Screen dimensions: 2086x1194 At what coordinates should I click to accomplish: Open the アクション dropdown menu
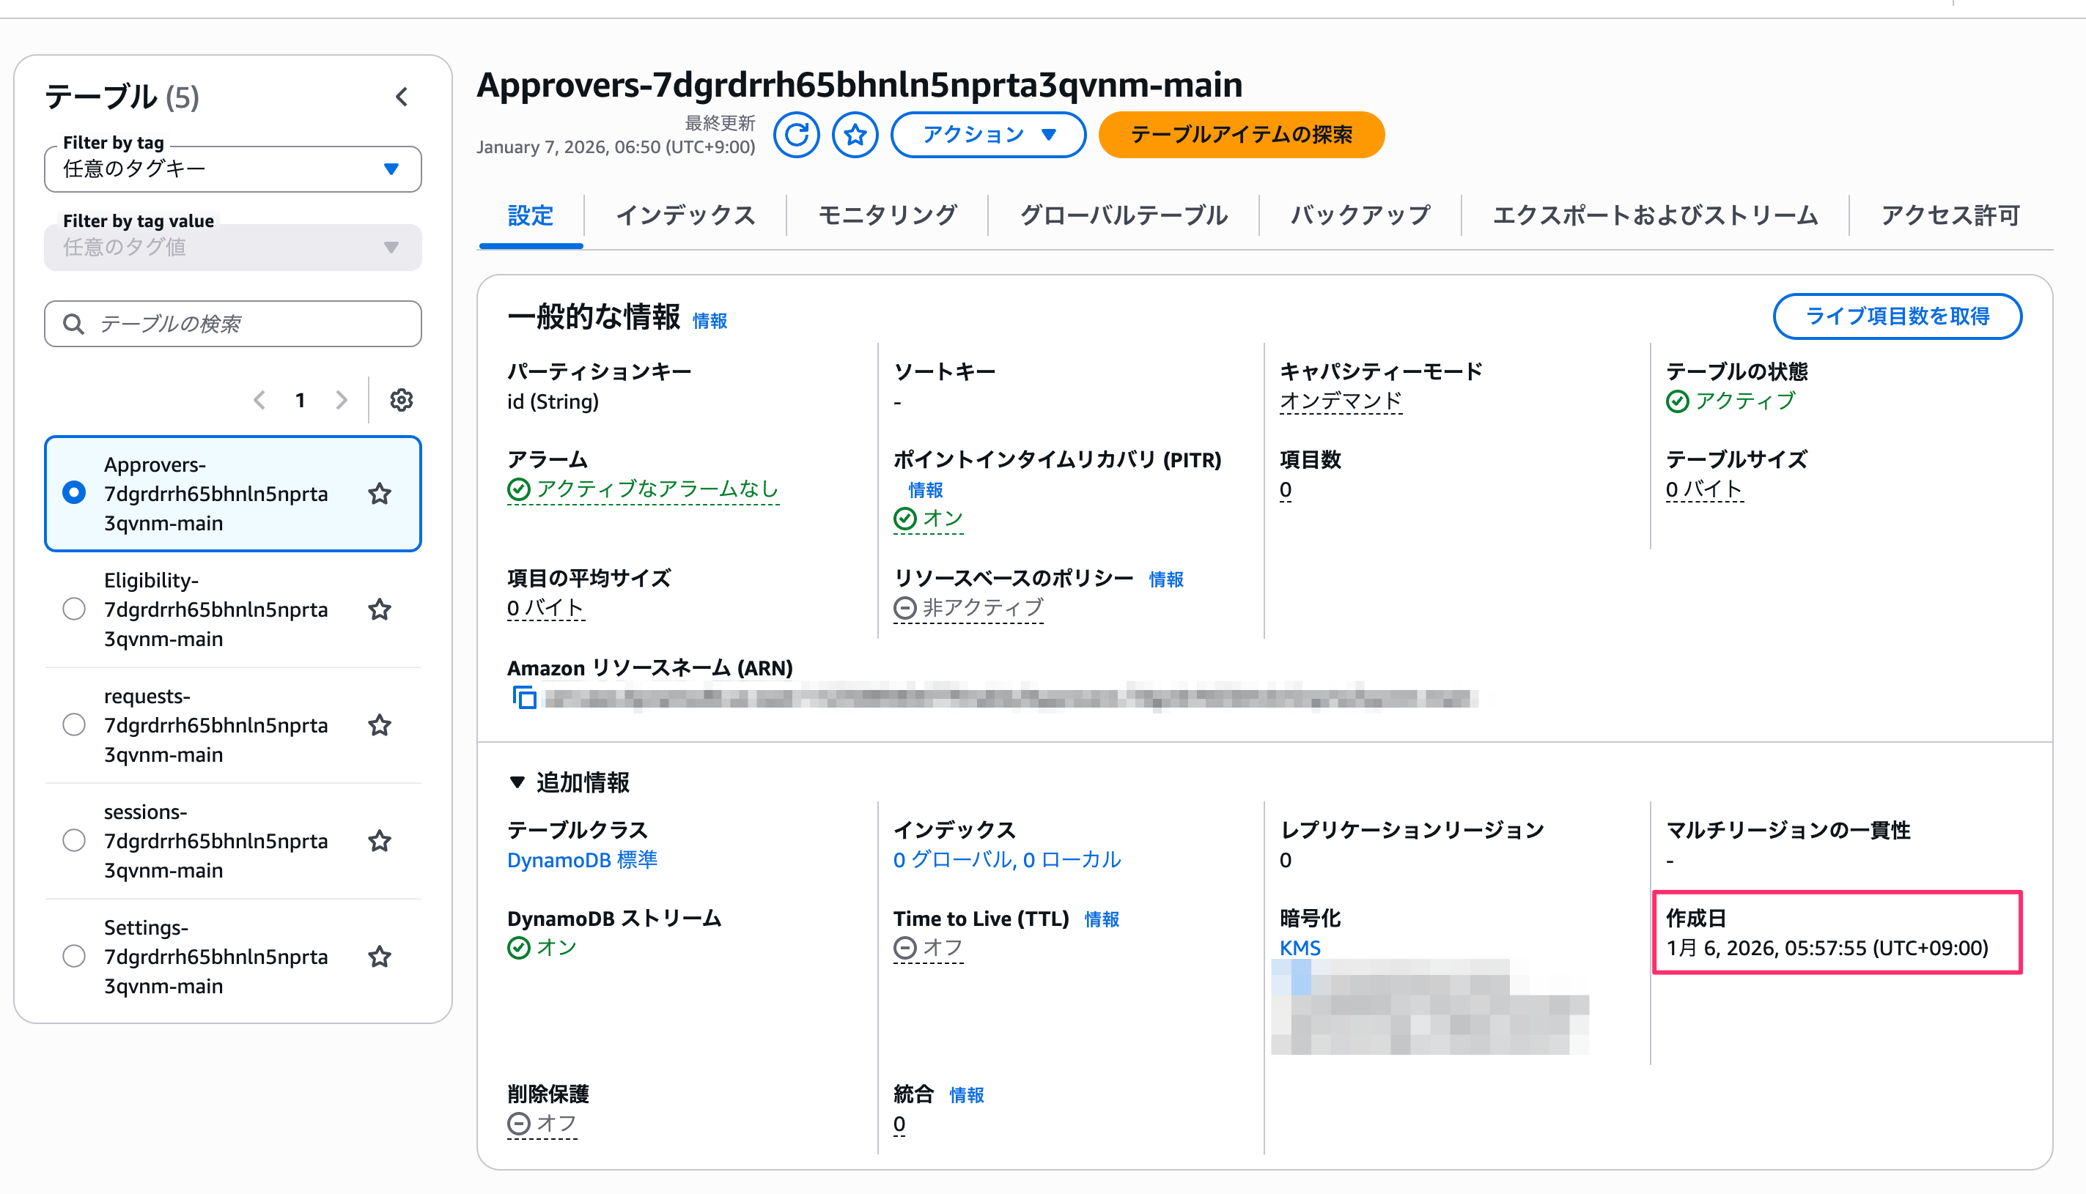[987, 135]
